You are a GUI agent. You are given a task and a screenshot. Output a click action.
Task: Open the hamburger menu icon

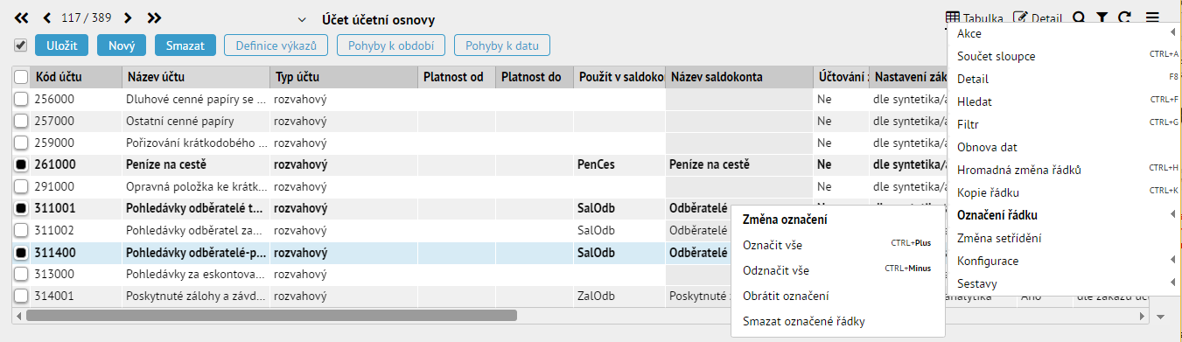(x=1152, y=17)
